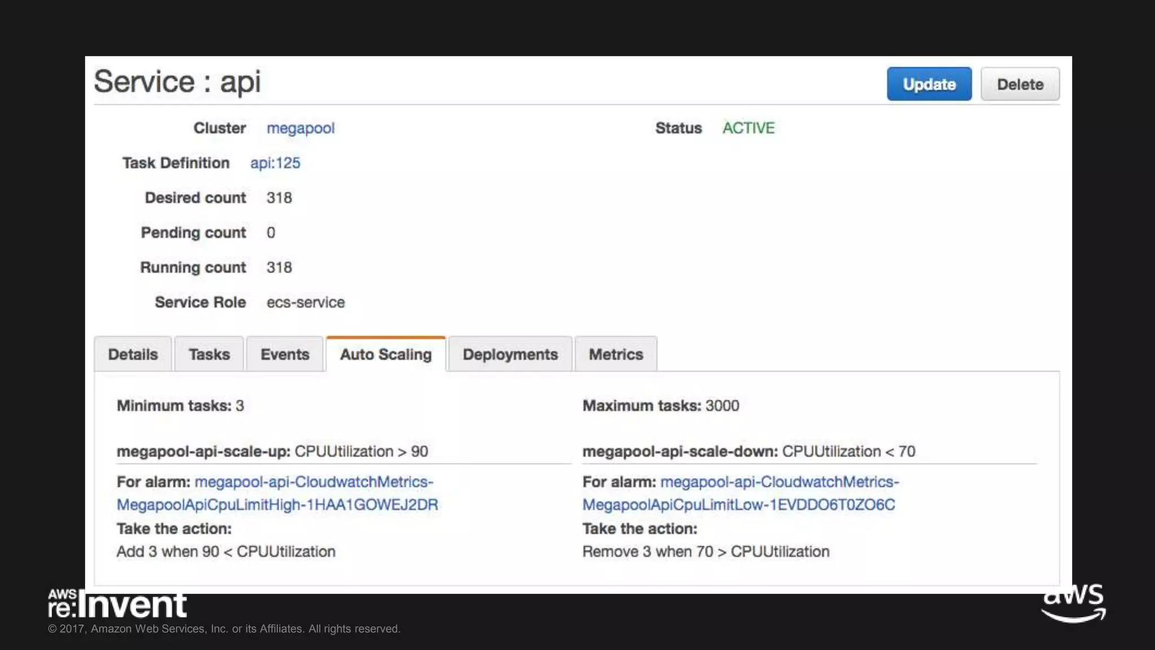Click the megapool-api-scale-down policy heading
The width and height of the screenshot is (1155, 650).
[680, 451]
